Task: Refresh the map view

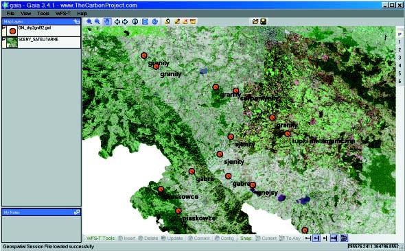Action: pos(155,22)
